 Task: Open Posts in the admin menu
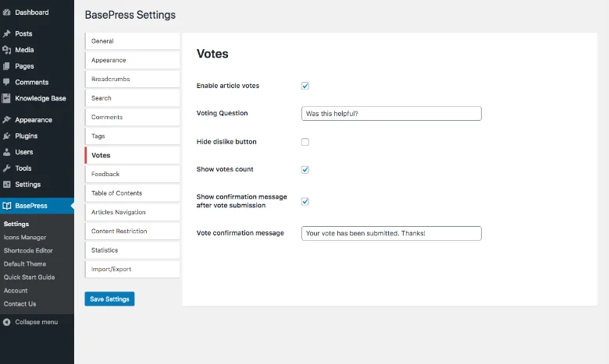(23, 34)
